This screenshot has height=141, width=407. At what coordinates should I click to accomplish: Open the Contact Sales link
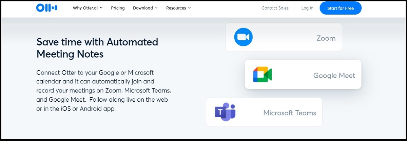(275, 8)
